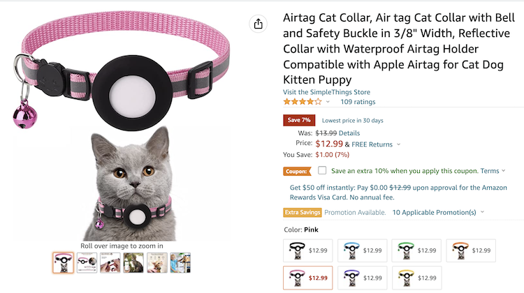The width and height of the screenshot is (524, 293).
Task: Show the second product thumbnail image
Action: [87, 263]
